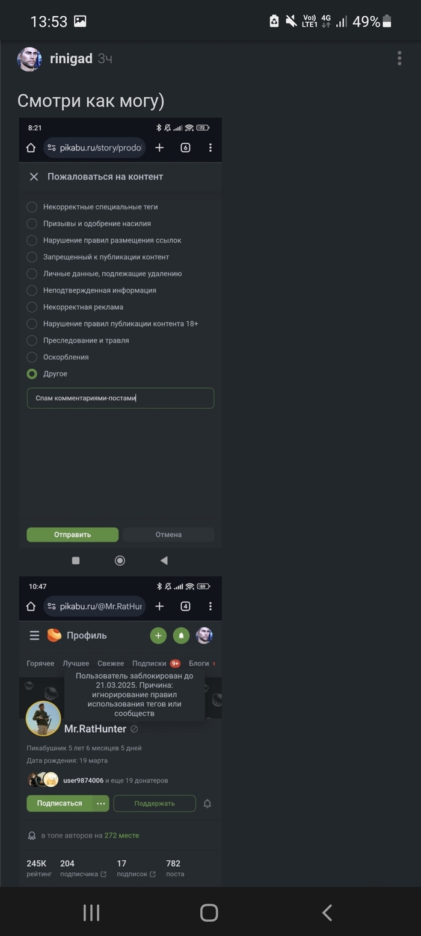Tap the three-dot menu beside rinigad's post
Image resolution: width=421 pixels, height=936 pixels.
pos(399,58)
